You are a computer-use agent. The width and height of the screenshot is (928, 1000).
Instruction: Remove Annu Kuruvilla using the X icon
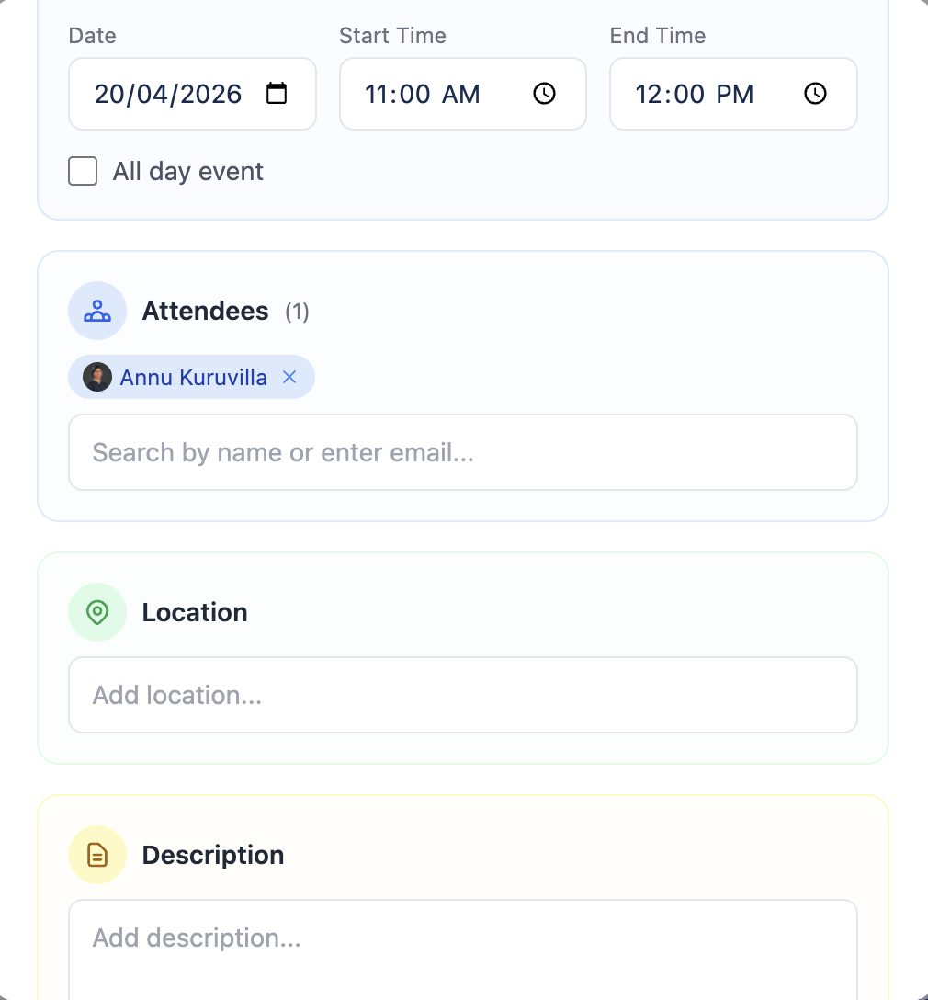(289, 377)
